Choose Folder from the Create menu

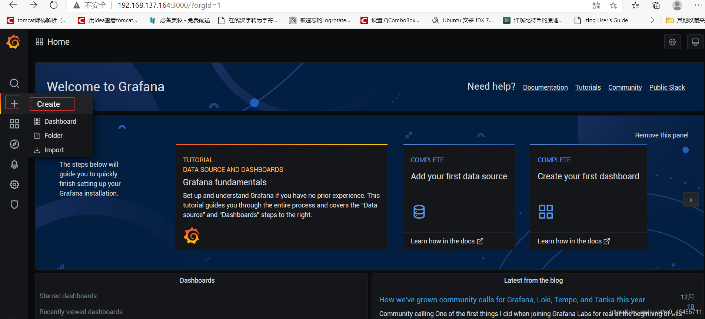tap(60, 136)
